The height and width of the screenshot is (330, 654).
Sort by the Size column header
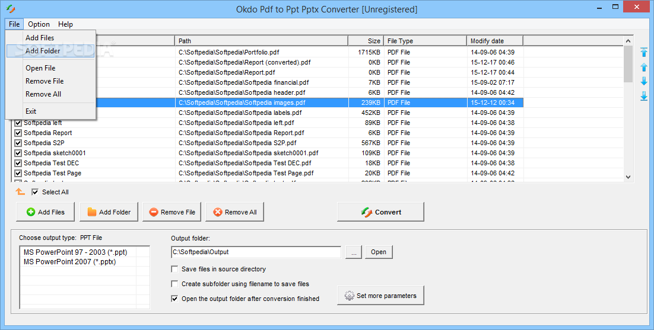coord(366,41)
